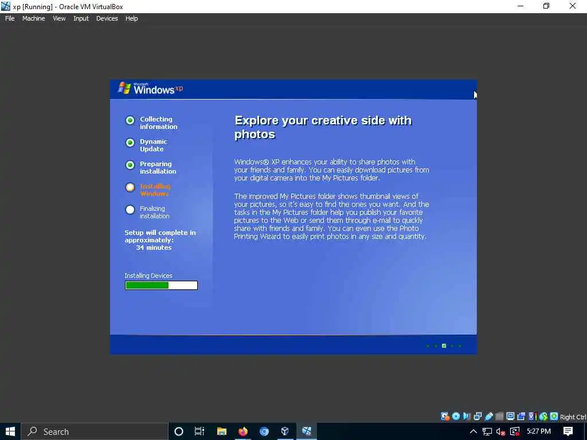
Task: Click the display tray icon with red dot
Action: (515, 431)
